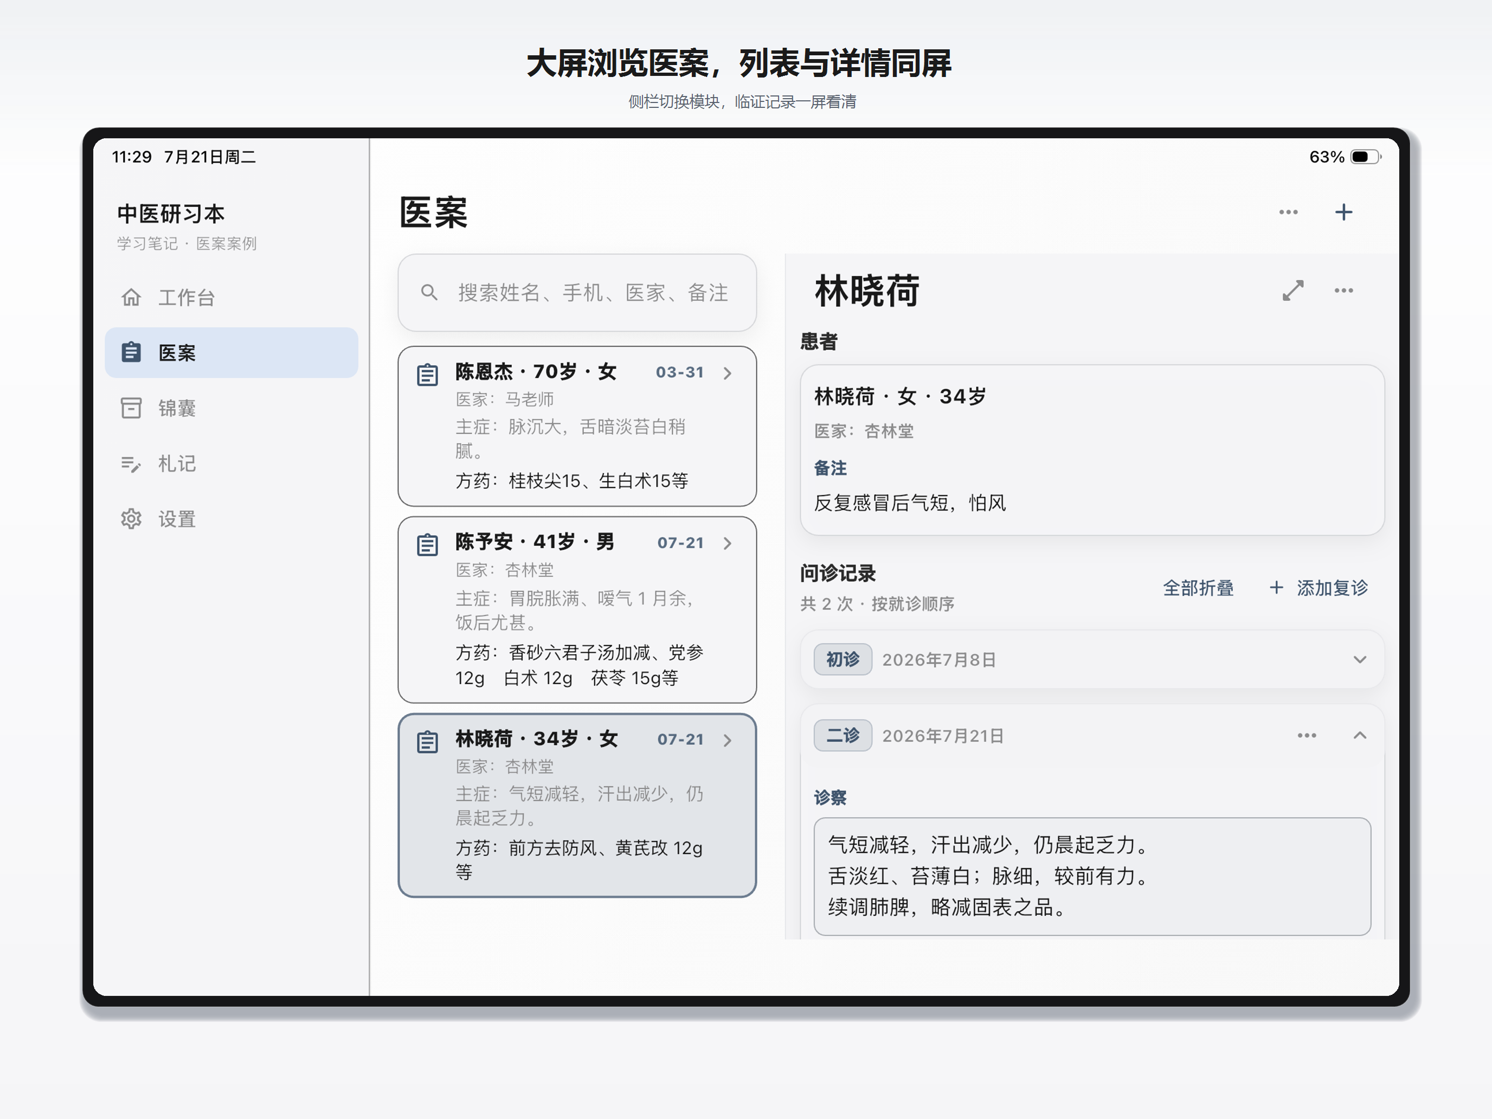Open 陈予安 card chevron arrow
This screenshot has width=1492, height=1119.
coord(727,543)
